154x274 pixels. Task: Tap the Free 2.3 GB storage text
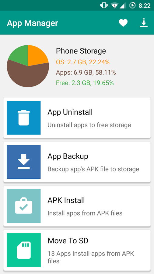[85, 83]
